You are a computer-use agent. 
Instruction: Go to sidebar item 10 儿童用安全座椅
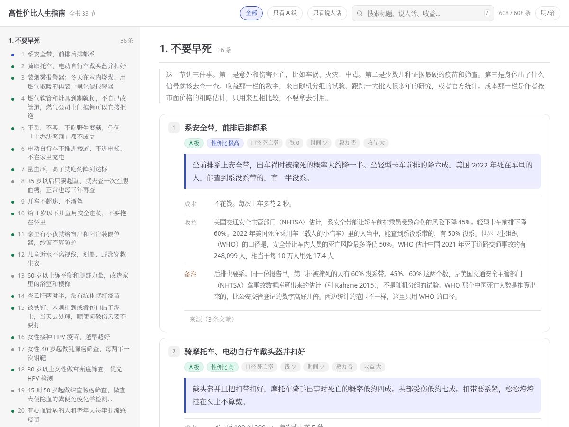70,217
